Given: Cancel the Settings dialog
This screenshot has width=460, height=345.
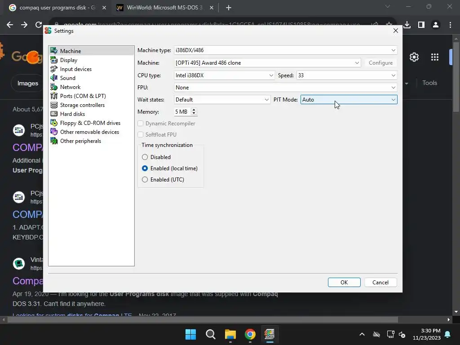Looking at the screenshot, I should (x=380, y=282).
